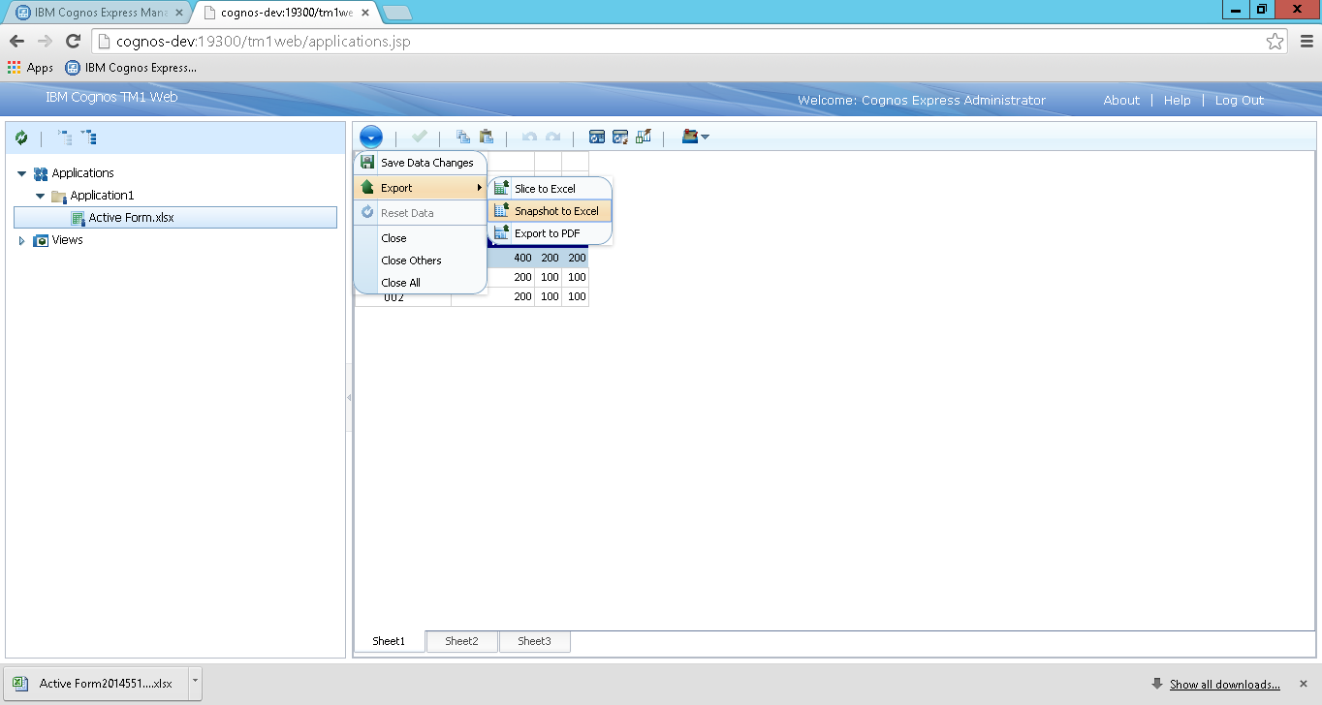Click the Export to PDF icon
Image resolution: width=1322 pixels, height=705 pixels.
click(501, 233)
